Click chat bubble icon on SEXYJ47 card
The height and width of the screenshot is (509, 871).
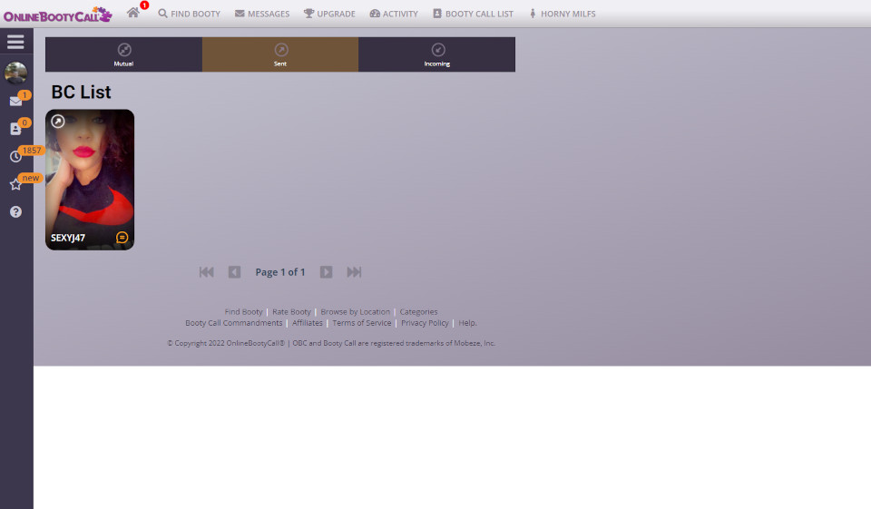122,238
